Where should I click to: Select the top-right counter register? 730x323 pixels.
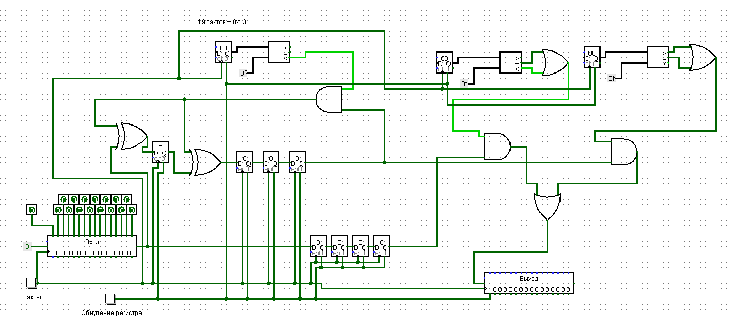[592, 57]
